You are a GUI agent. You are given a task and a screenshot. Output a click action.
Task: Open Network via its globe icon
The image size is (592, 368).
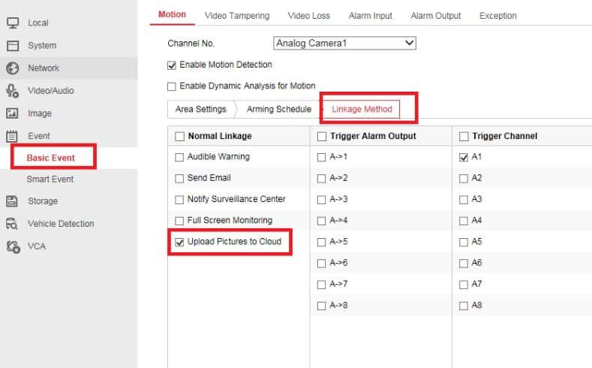tap(12, 68)
